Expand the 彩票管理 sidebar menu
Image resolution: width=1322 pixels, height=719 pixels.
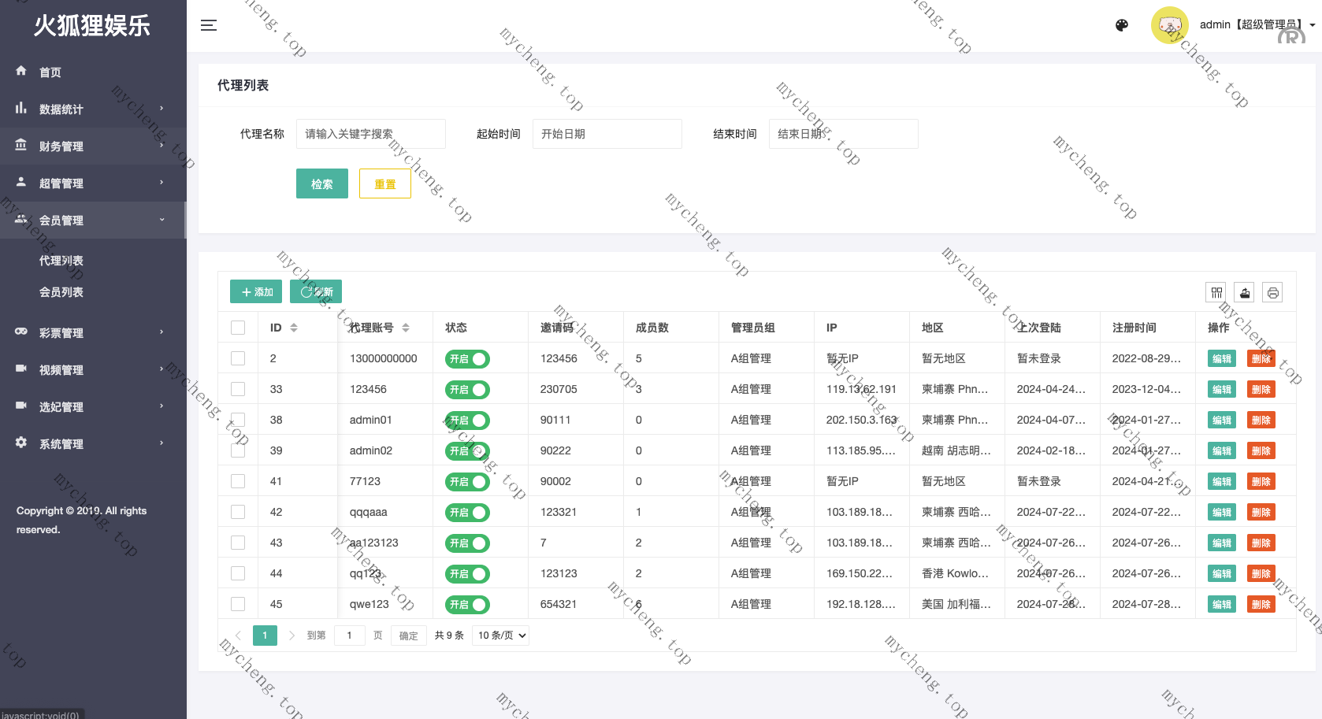pyautogui.click(x=91, y=333)
